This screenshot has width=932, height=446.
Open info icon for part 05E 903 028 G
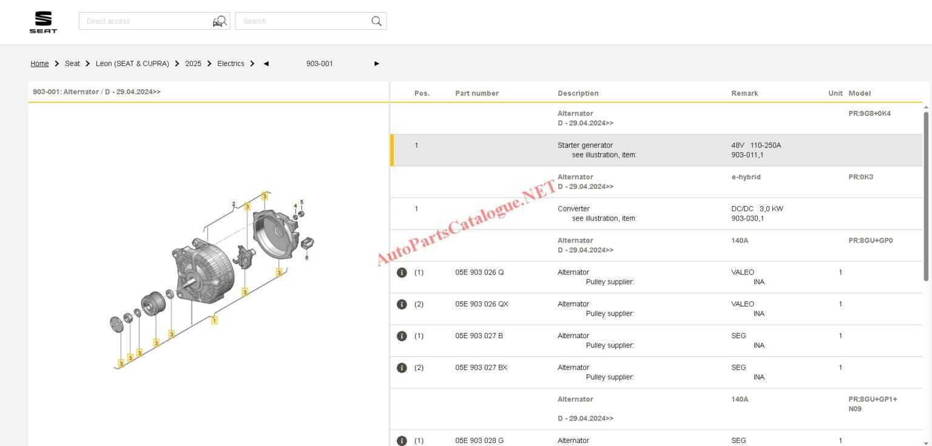tap(402, 441)
